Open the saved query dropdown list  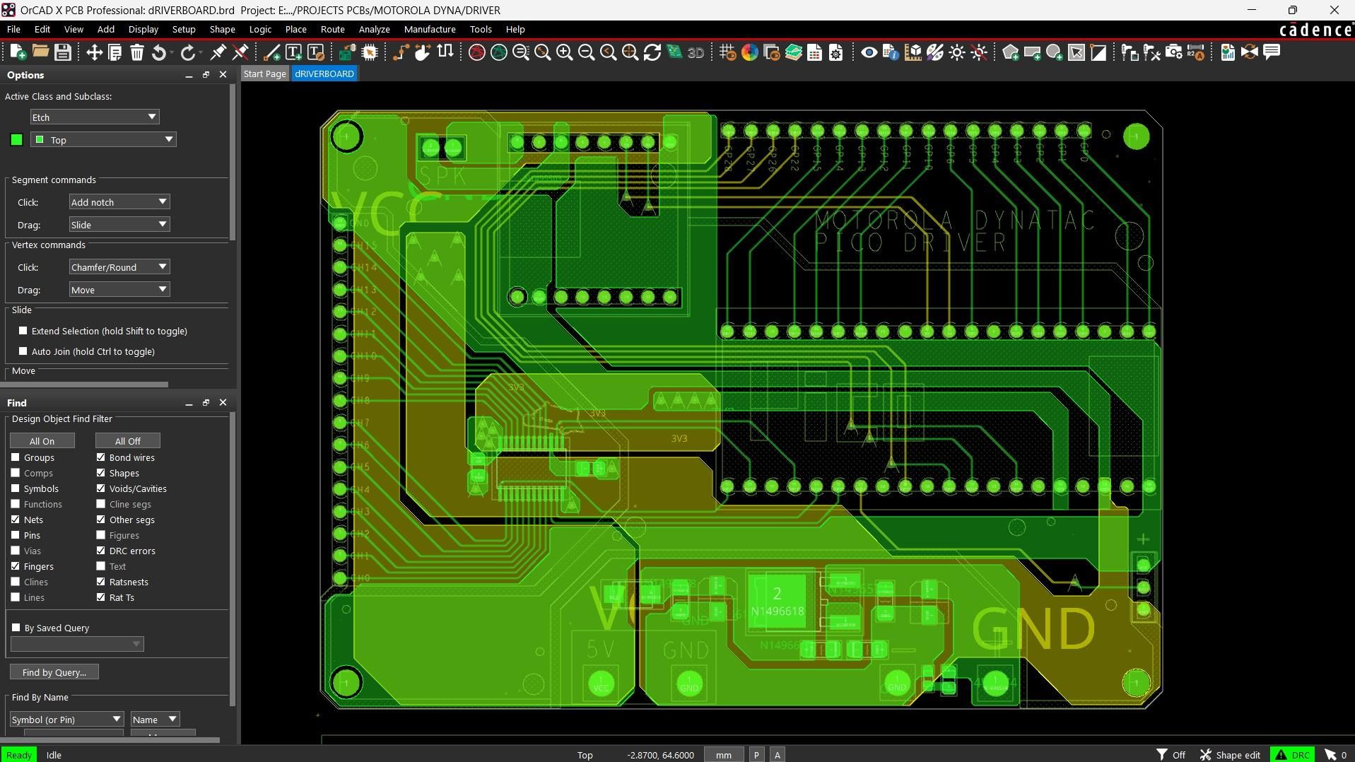(x=77, y=644)
